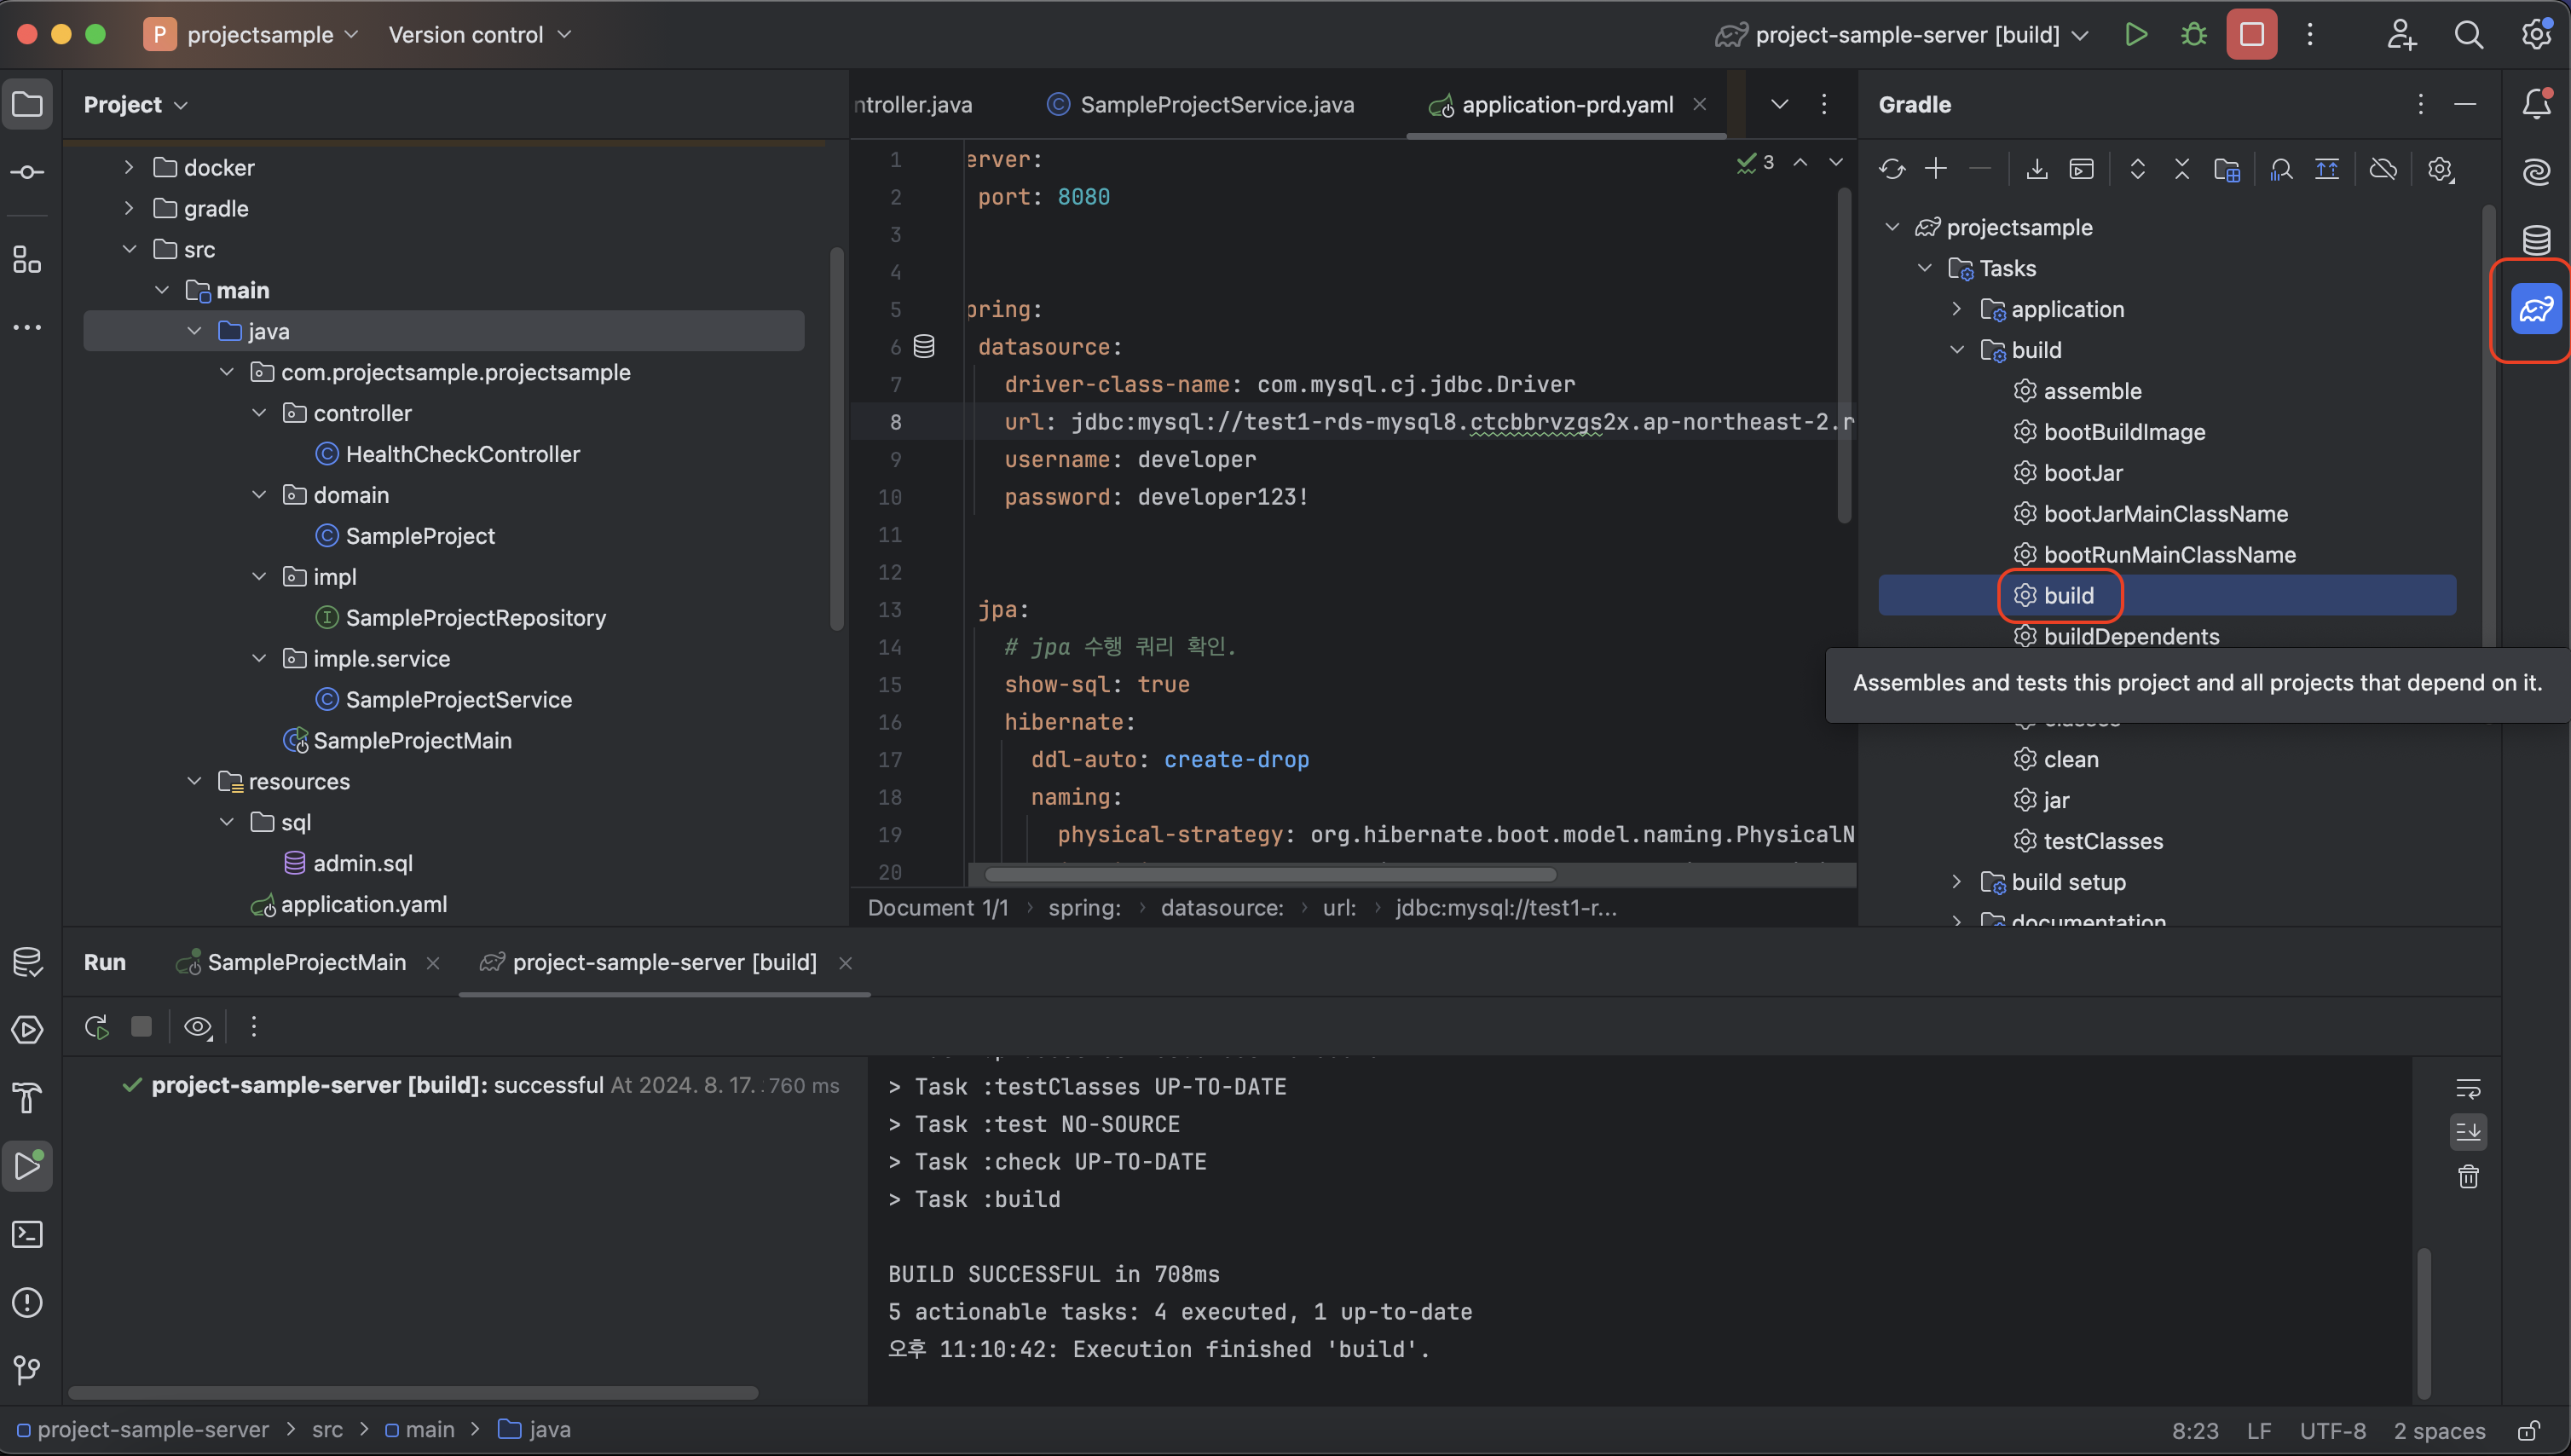The width and height of the screenshot is (2571, 1456).
Task: Toggle scroll to end in console
Action: [2468, 1132]
